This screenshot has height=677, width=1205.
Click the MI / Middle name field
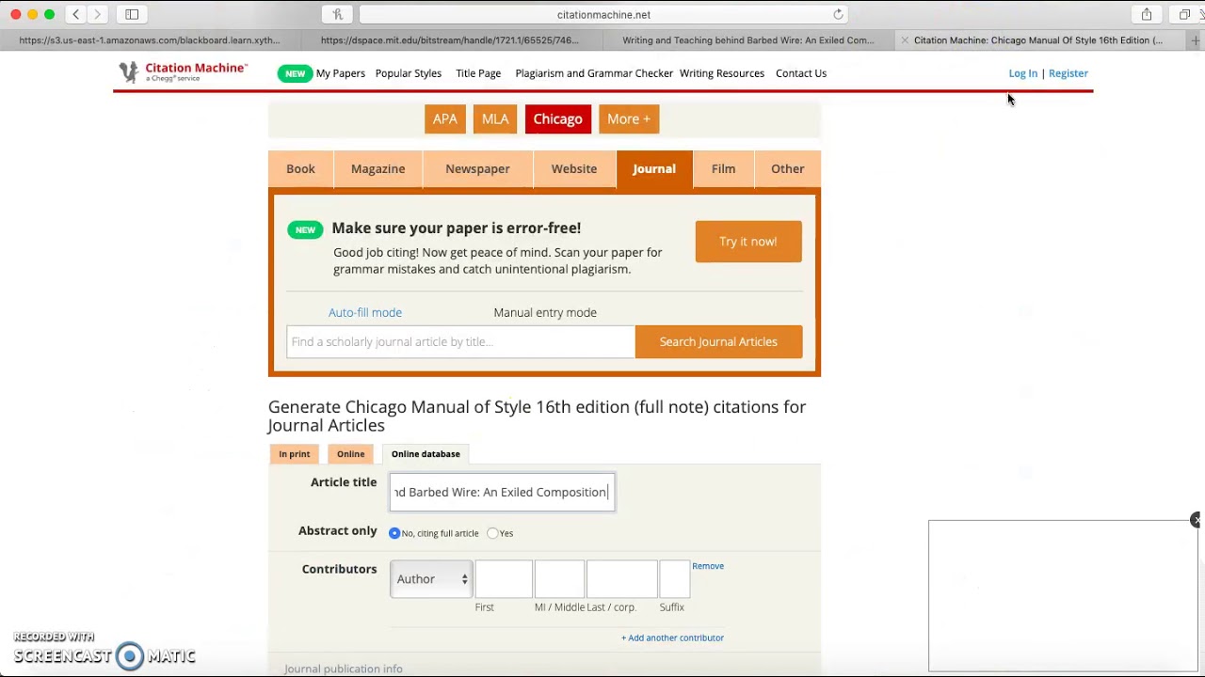click(559, 579)
